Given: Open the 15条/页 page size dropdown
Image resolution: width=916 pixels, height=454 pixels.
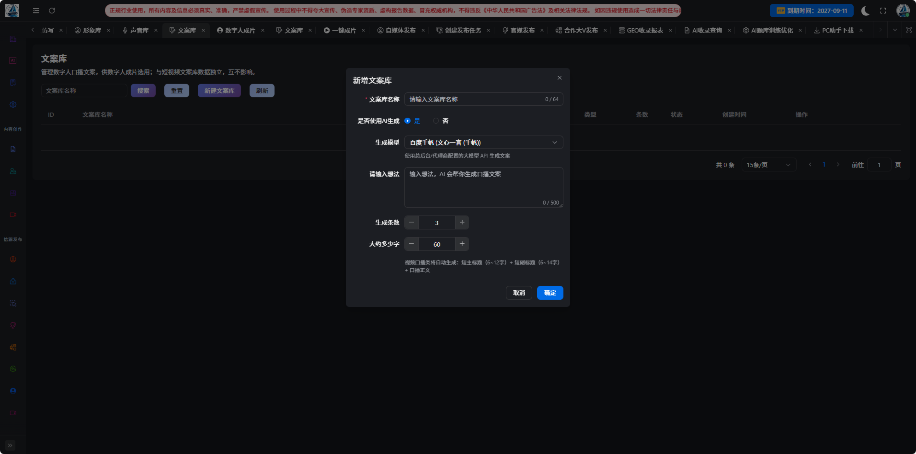Looking at the screenshot, I should click(x=769, y=165).
